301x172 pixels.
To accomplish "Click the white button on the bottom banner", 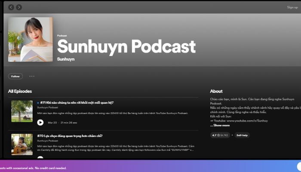I will click(299, 166).
